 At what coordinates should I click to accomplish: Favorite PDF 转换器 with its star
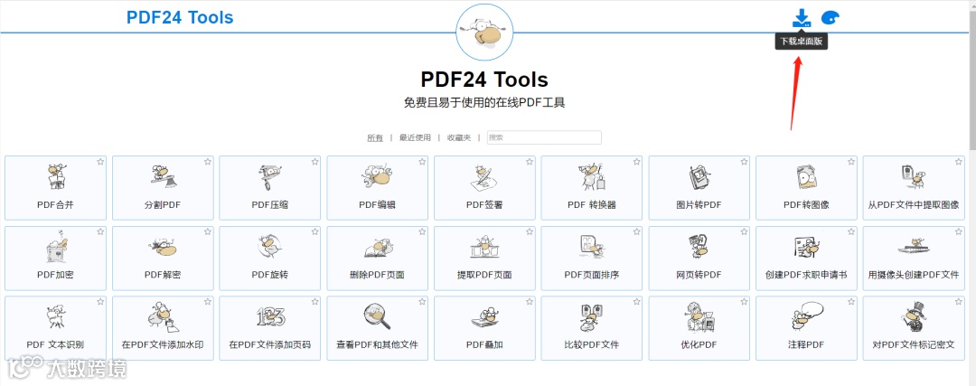tap(637, 162)
